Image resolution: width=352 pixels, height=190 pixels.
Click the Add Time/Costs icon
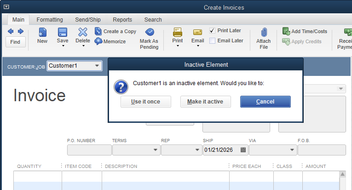pyautogui.click(x=286, y=31)
